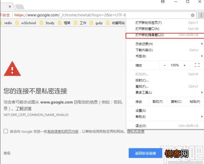204x164 pixels.
Task: Expand the 历史记录(H) submenu
Action: click(165, 44)
